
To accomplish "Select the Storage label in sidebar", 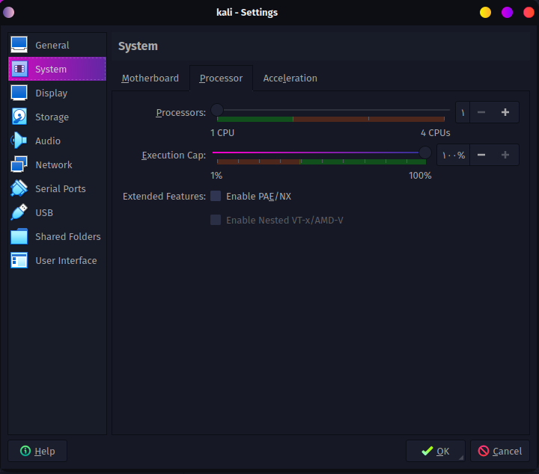I will [52, 117].
